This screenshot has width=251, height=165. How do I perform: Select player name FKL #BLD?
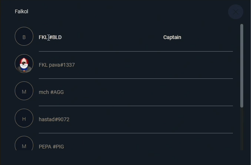[x=50, y=37]
